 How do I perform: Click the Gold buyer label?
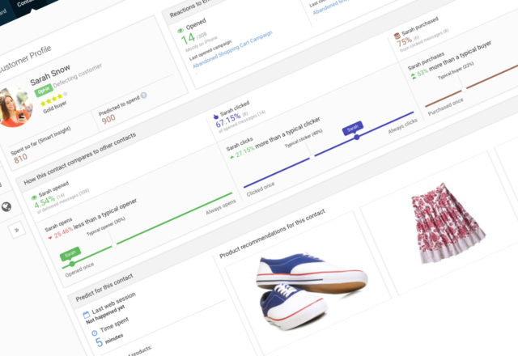pos(55,108)
